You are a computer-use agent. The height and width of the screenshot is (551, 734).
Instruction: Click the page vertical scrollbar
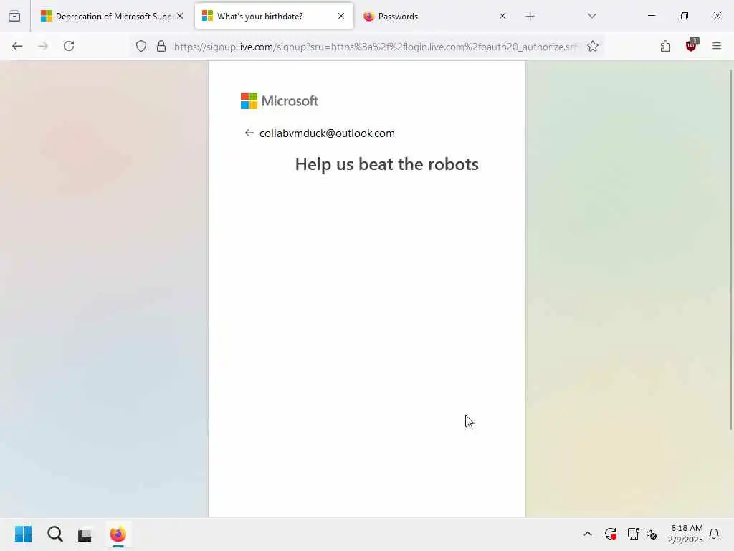coord(730,249)
